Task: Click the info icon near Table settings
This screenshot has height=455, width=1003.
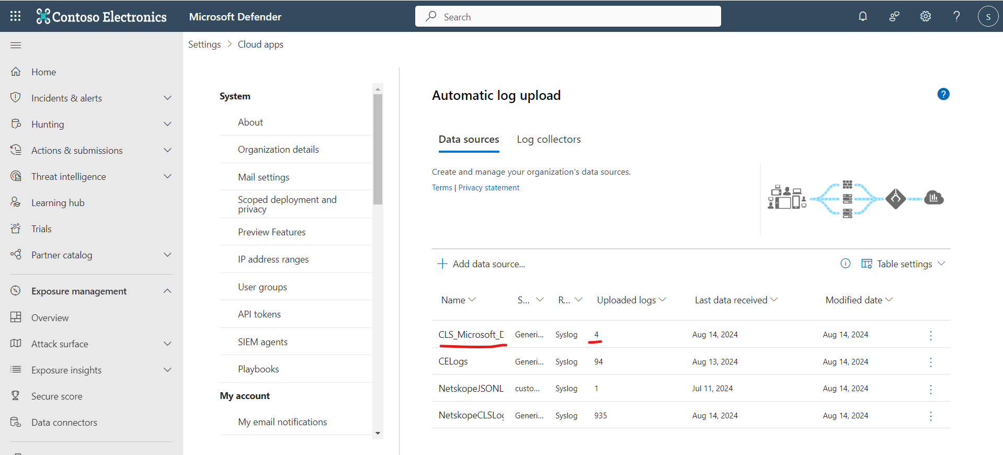Action: click(846, 264)
